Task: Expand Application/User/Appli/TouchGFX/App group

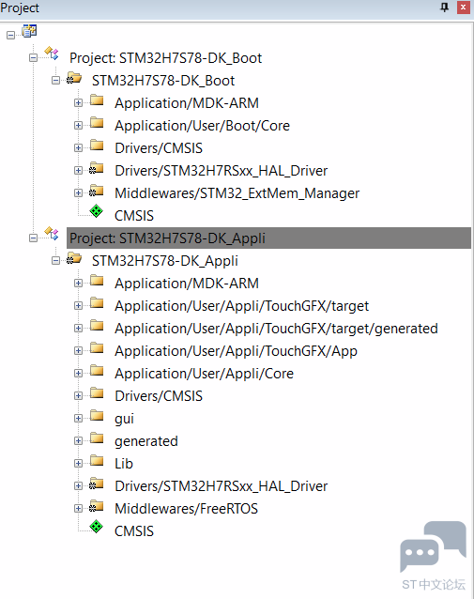Action: [78, 351]
